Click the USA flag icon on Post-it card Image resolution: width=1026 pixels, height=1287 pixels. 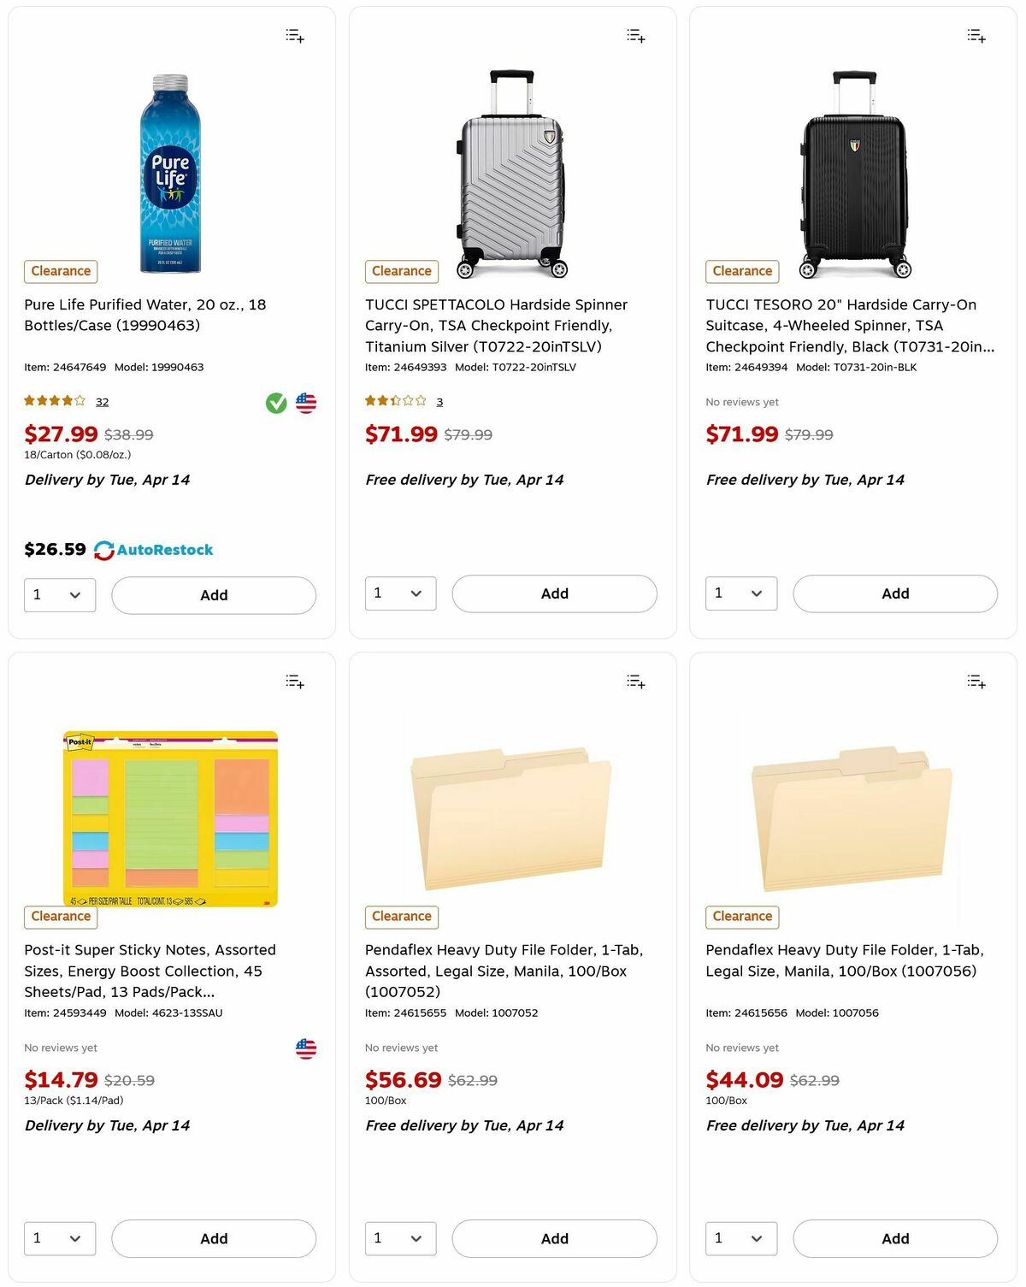tap(305, 1048)
